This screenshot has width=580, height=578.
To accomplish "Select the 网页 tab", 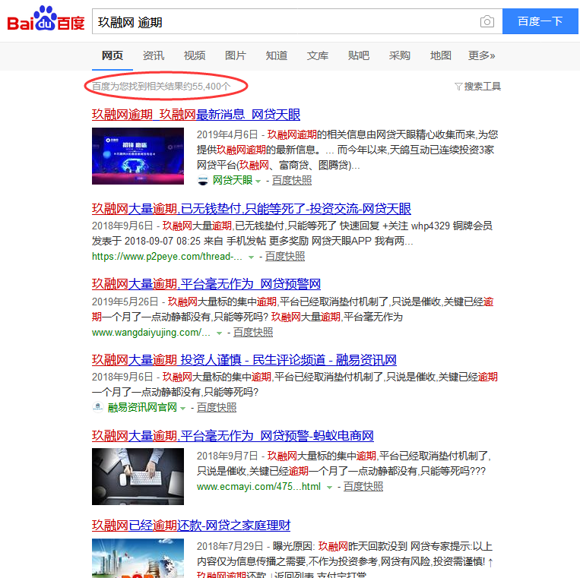I will [x=112, y=55].
